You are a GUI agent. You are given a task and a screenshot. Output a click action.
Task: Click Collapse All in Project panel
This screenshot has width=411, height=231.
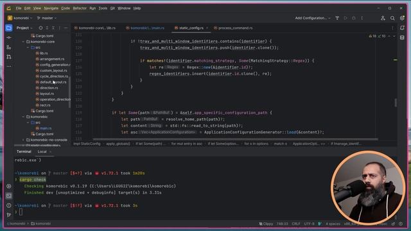click(x=53, y=28)
